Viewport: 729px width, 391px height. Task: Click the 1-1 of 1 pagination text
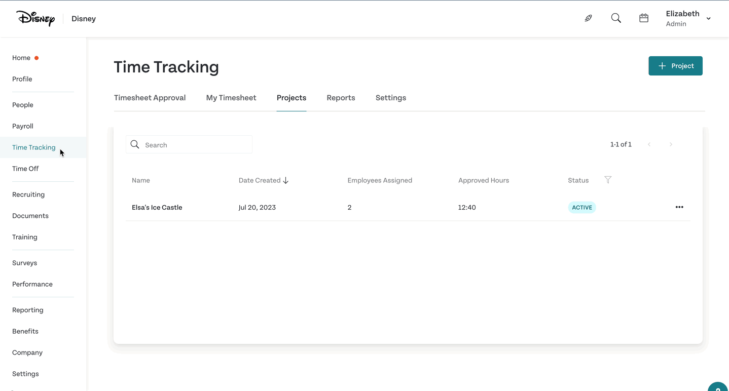tap(621, 144)
